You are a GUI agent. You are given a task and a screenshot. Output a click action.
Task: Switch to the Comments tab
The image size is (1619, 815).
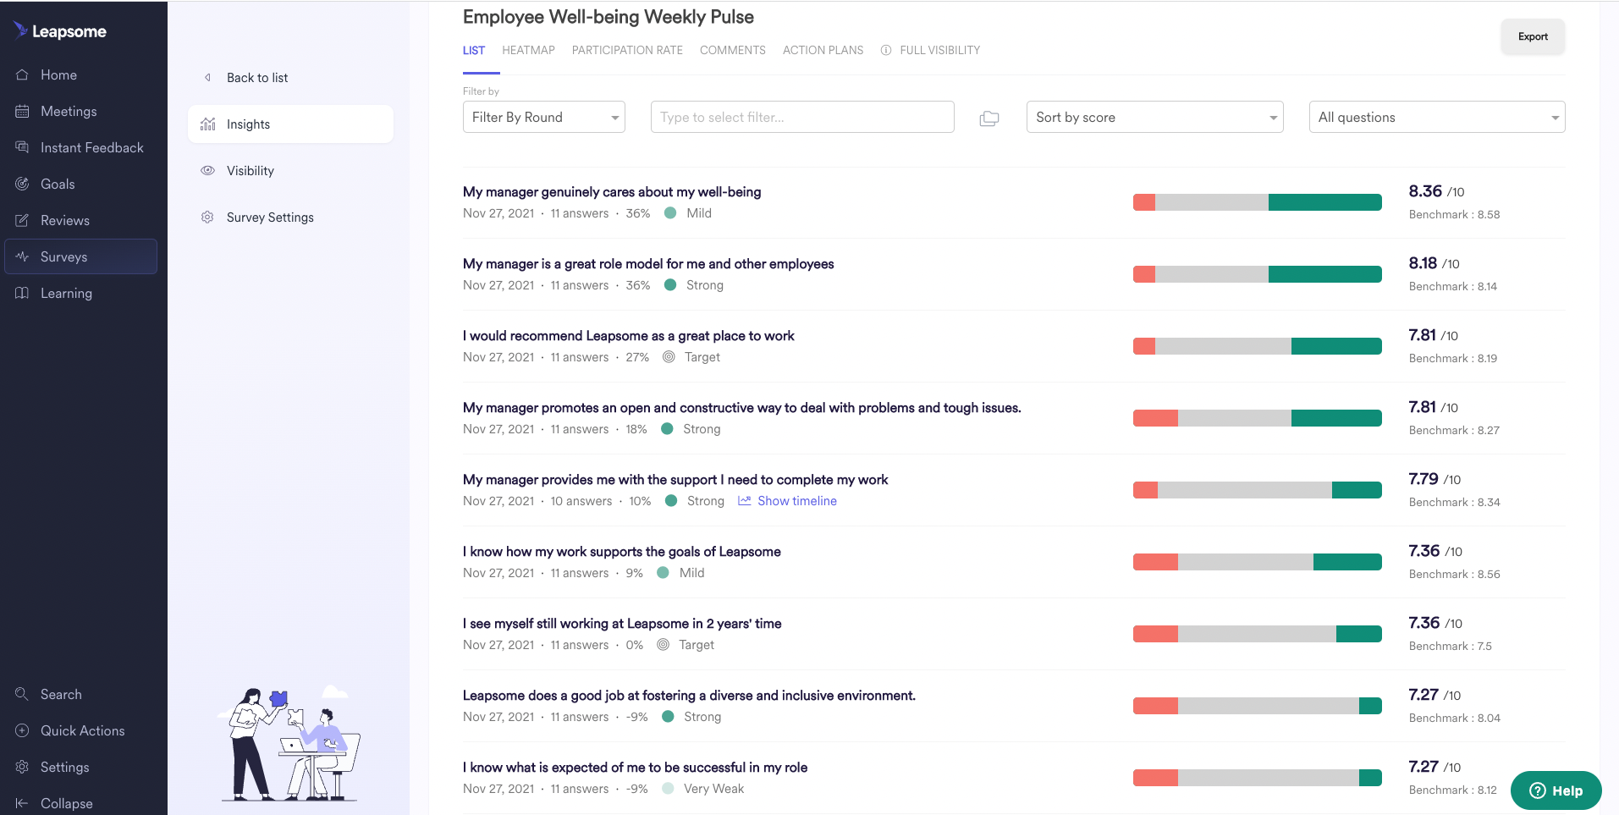[733, 50]
